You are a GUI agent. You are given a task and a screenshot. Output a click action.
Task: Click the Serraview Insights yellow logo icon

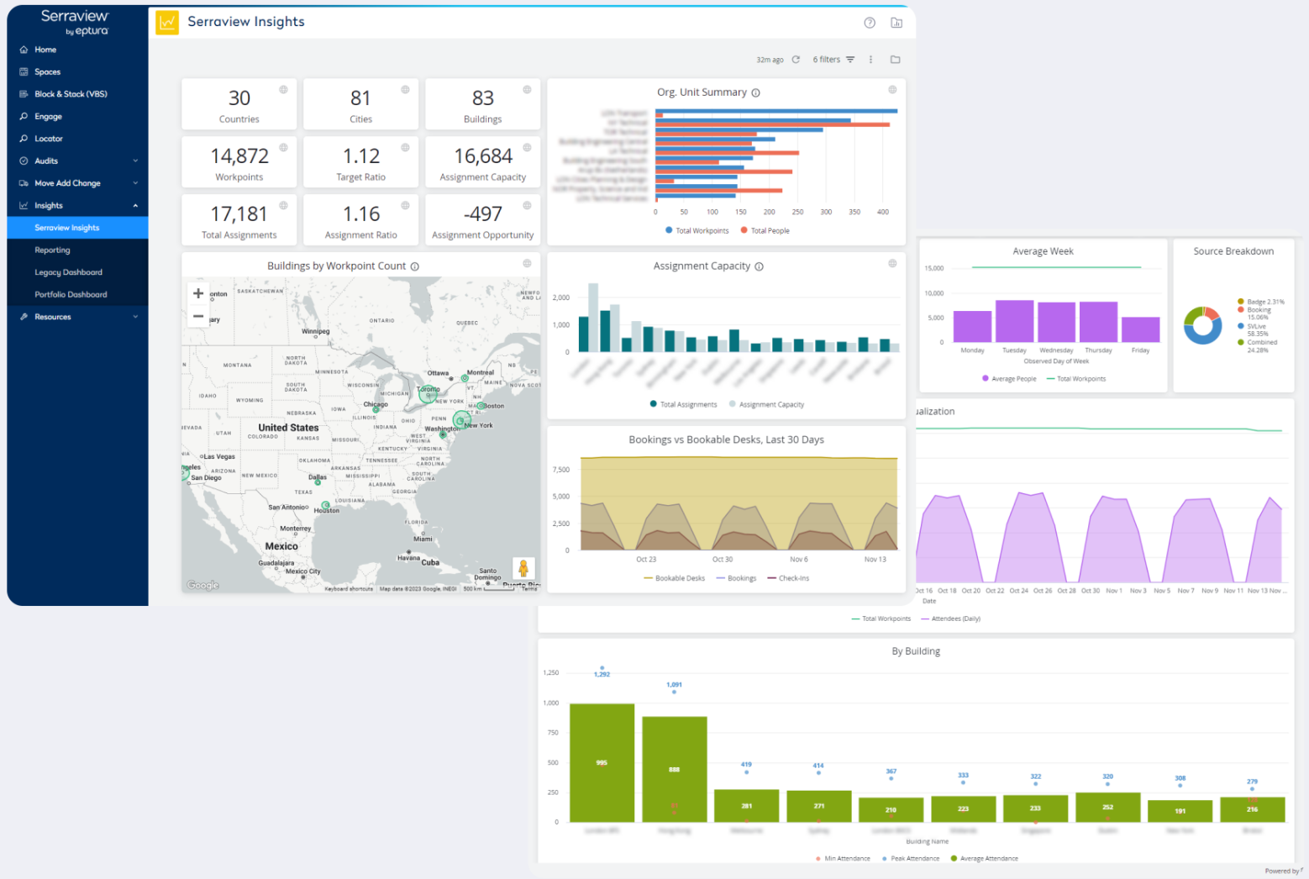167,23
